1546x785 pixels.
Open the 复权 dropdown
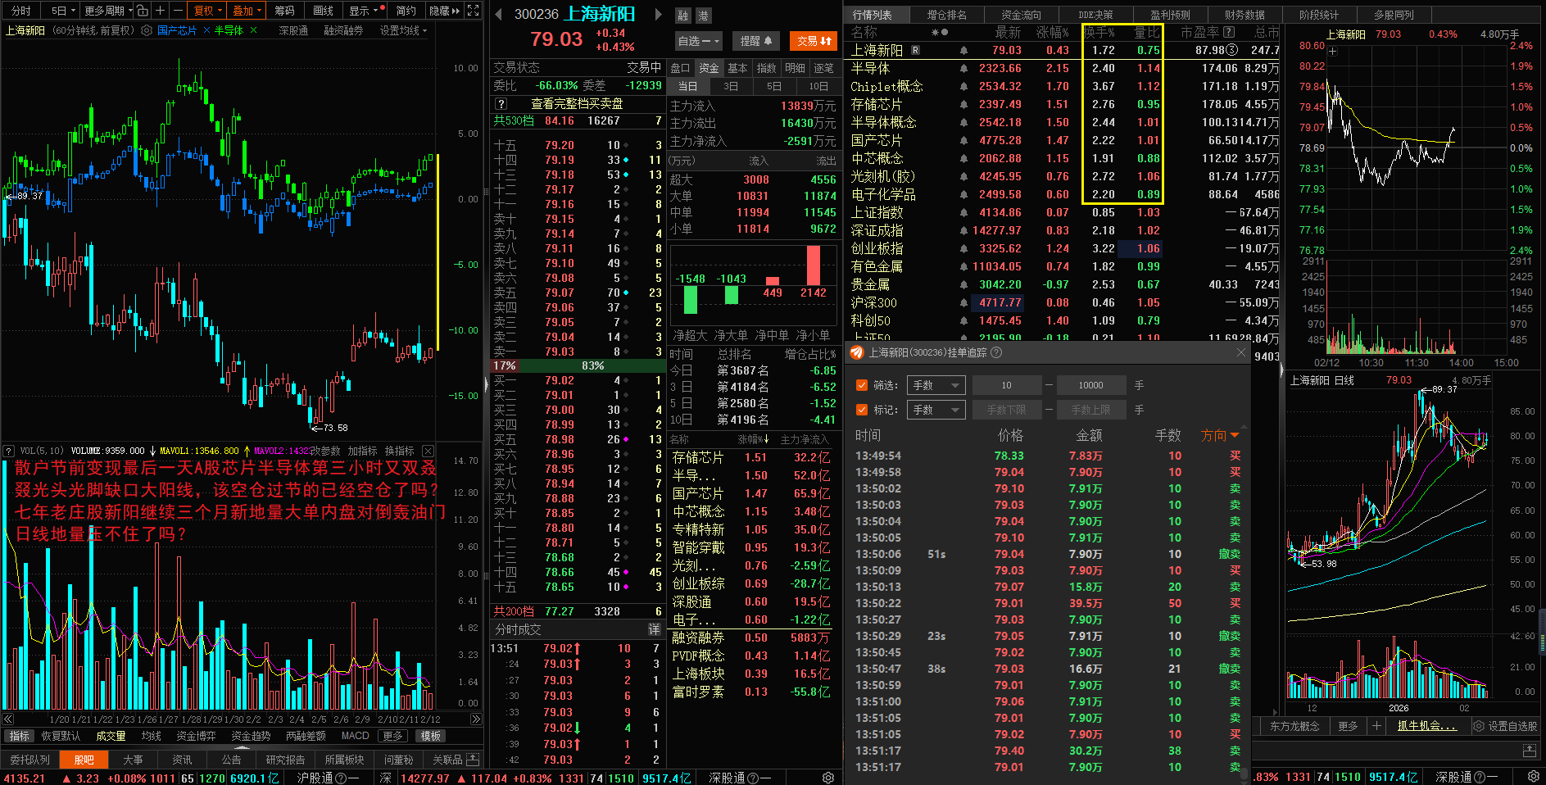[207, 11]
